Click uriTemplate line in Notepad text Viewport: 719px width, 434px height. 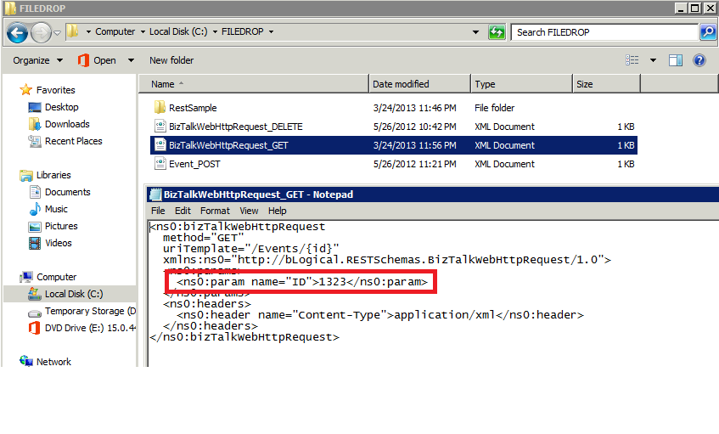(250, 249)
